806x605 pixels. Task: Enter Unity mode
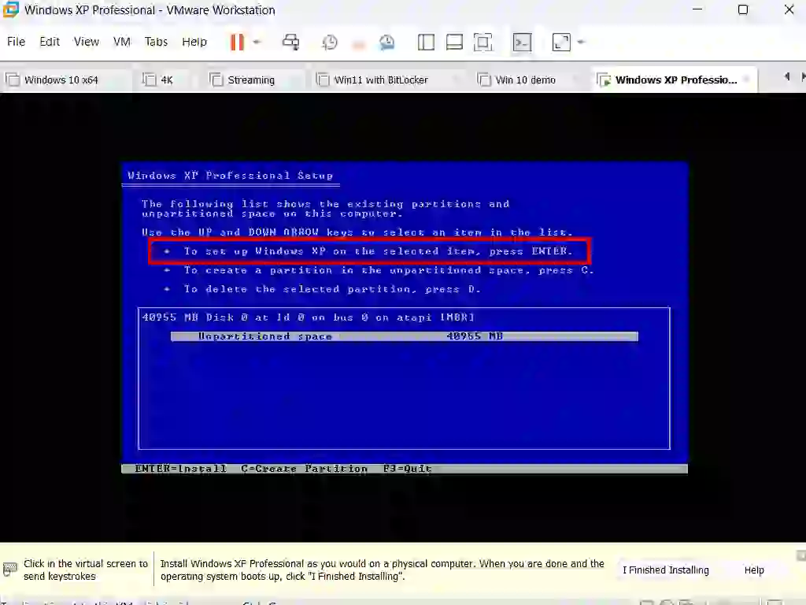(x=522, y=42)
